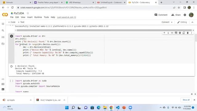
Task: Copy link to the selected cell
Action: point(172,33)
